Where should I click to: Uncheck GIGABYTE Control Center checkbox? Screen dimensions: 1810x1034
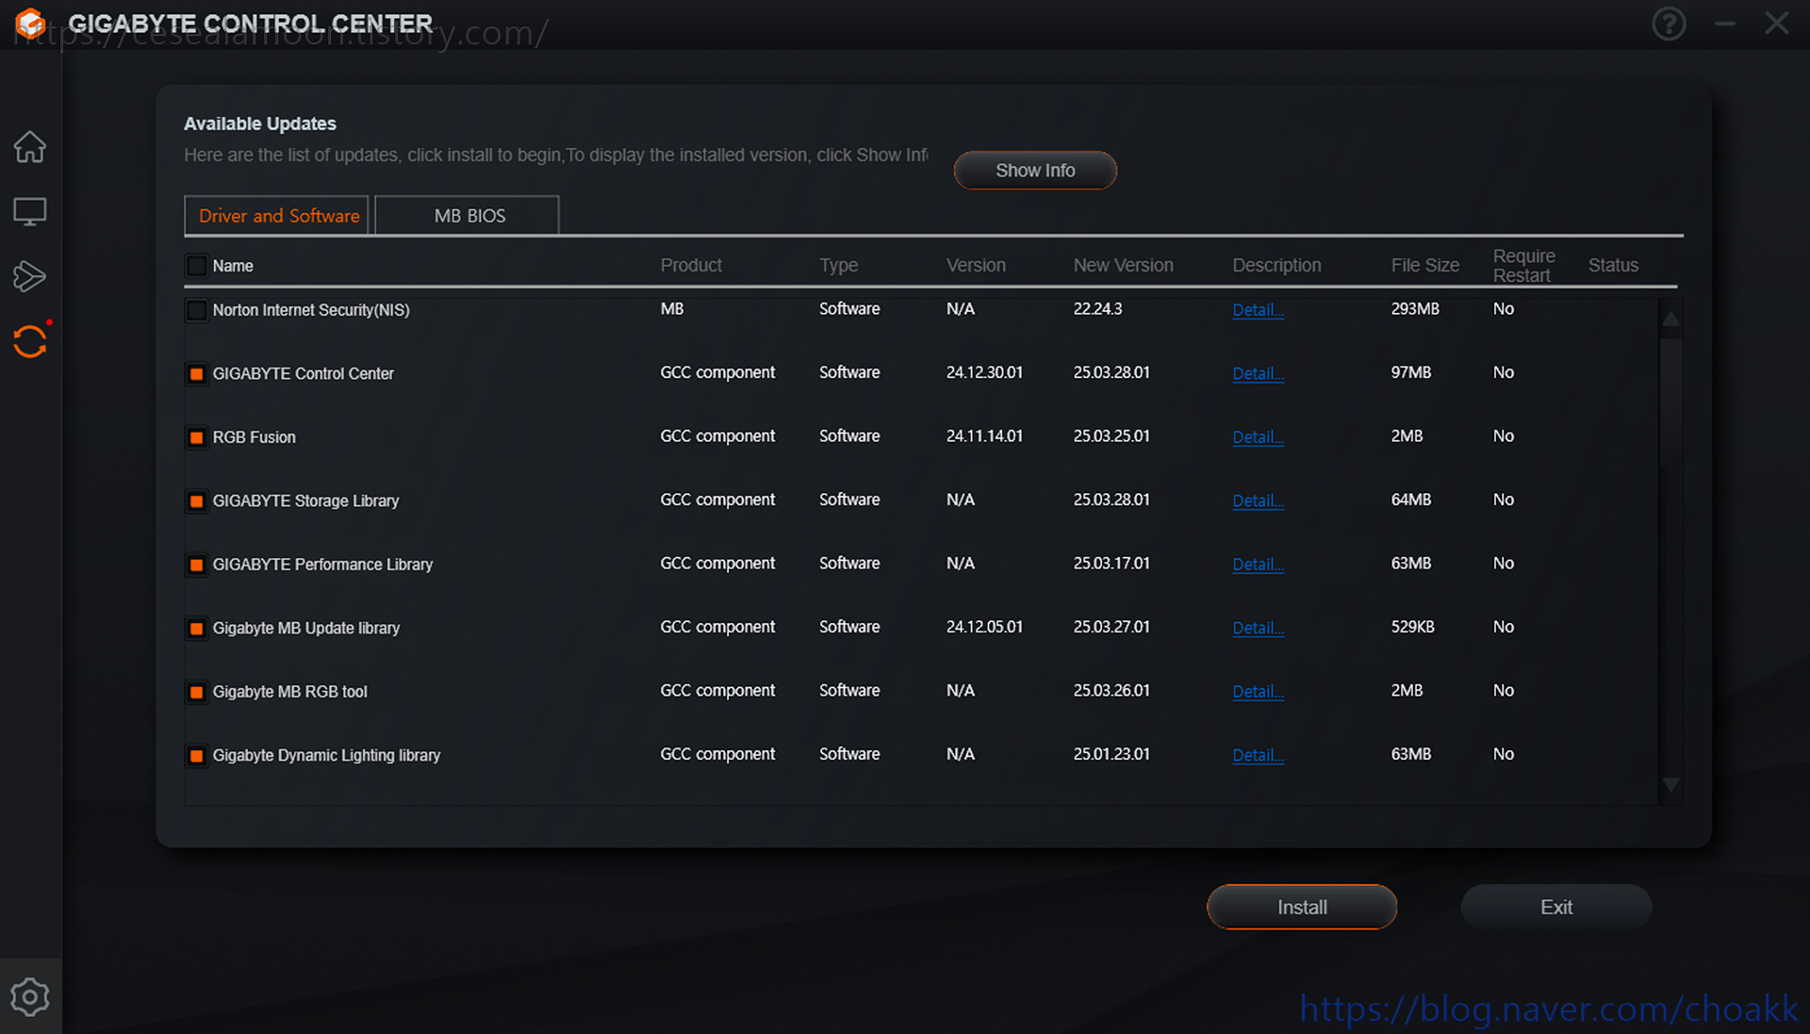196,374
